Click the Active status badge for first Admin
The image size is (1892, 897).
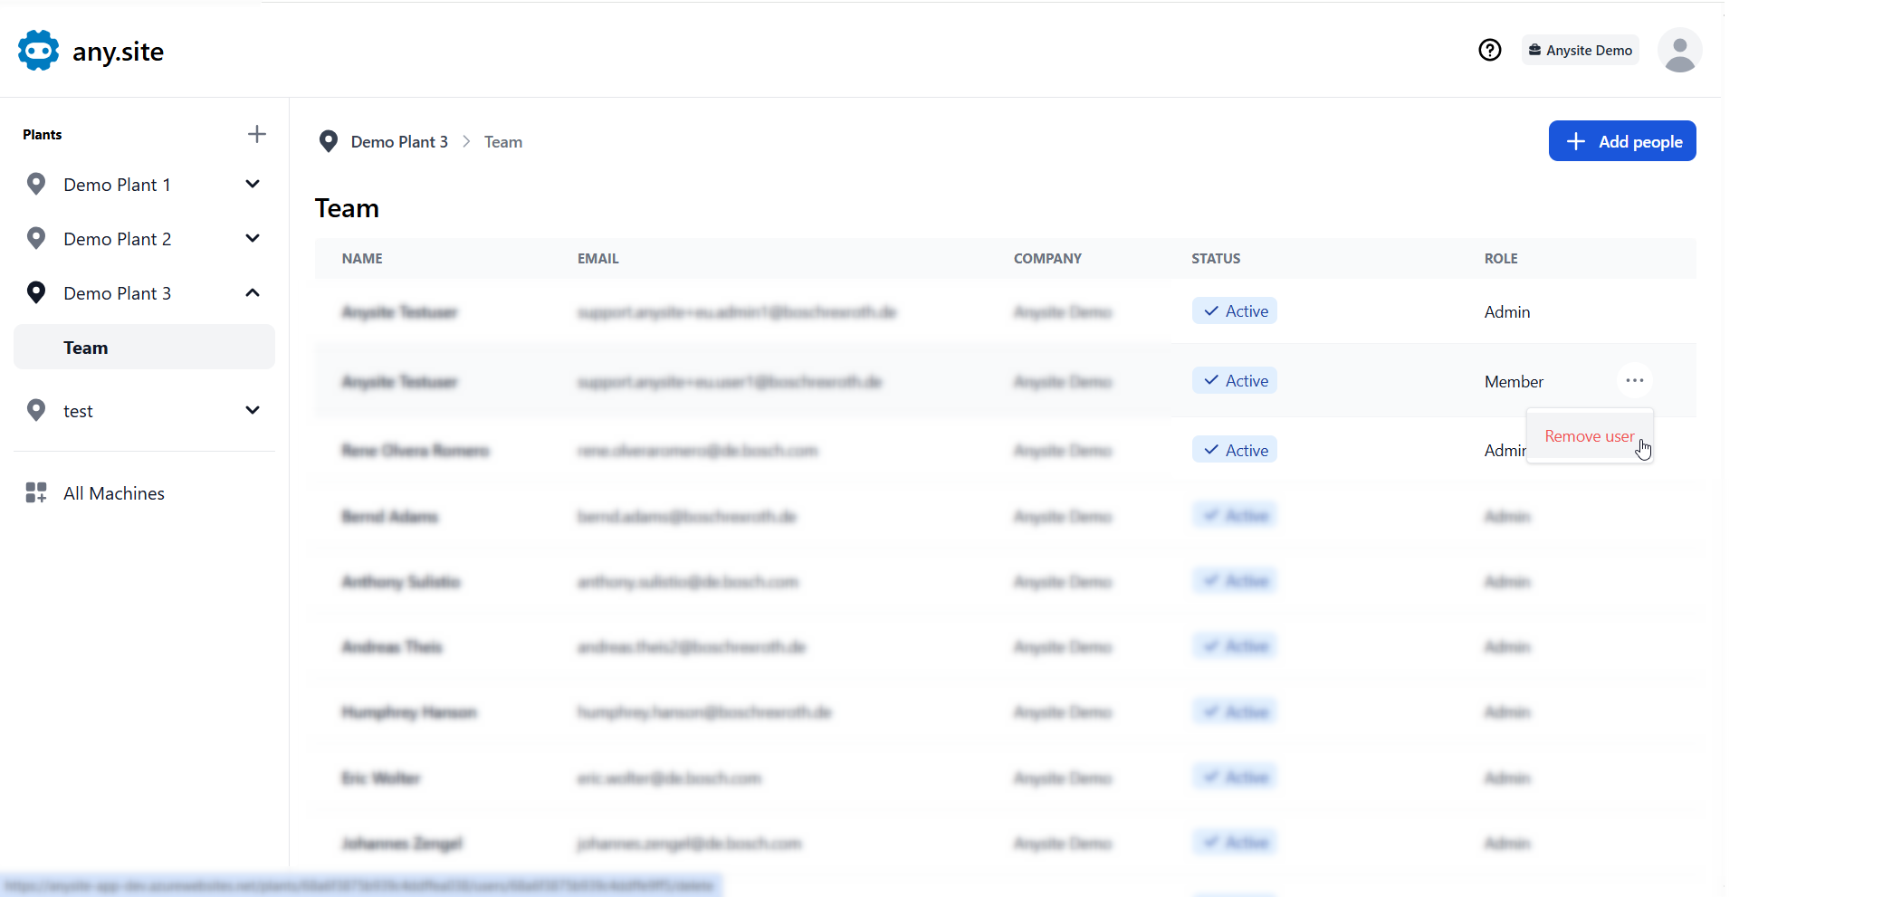(1234, 311)
